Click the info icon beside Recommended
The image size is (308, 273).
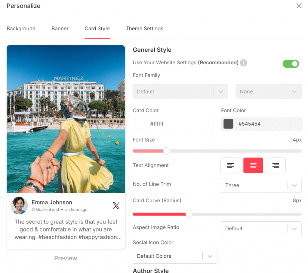click(244, 63)
